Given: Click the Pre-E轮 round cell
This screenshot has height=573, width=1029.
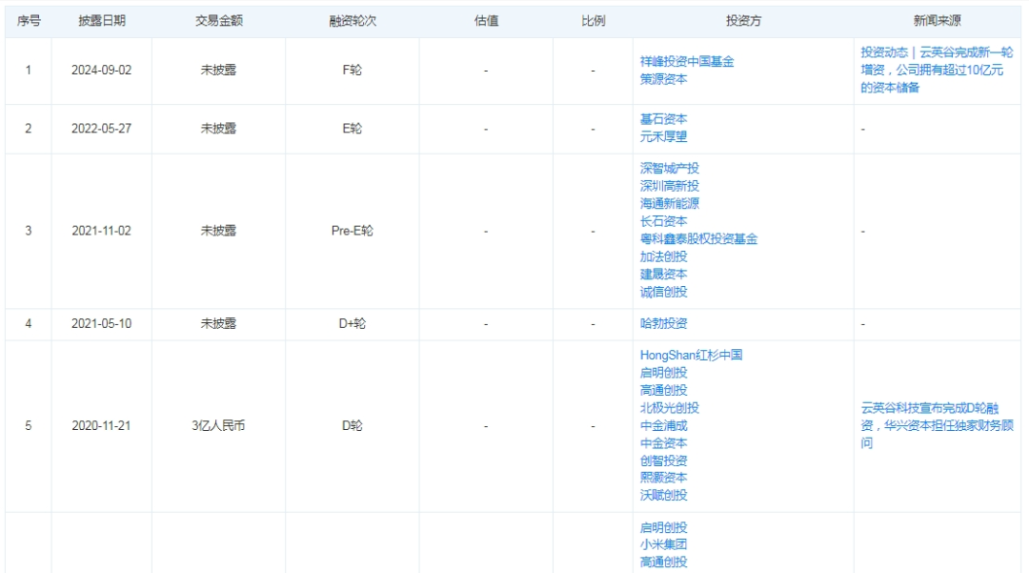Looking at the screenshot, I should tap(353, 231).
